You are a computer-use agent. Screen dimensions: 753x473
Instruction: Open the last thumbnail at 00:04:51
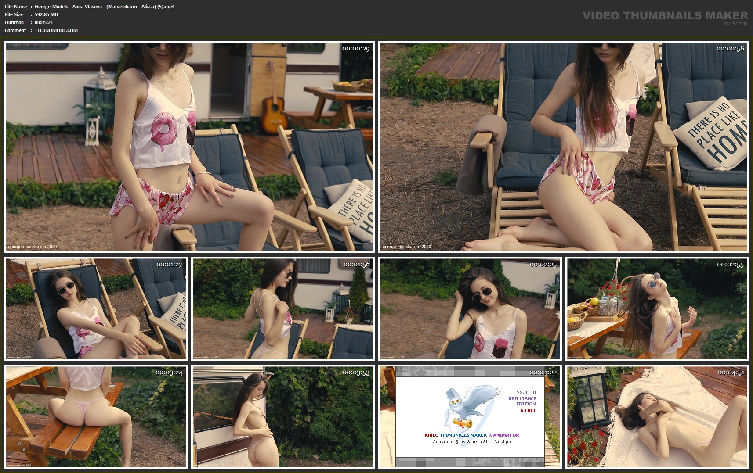(657, 416)
